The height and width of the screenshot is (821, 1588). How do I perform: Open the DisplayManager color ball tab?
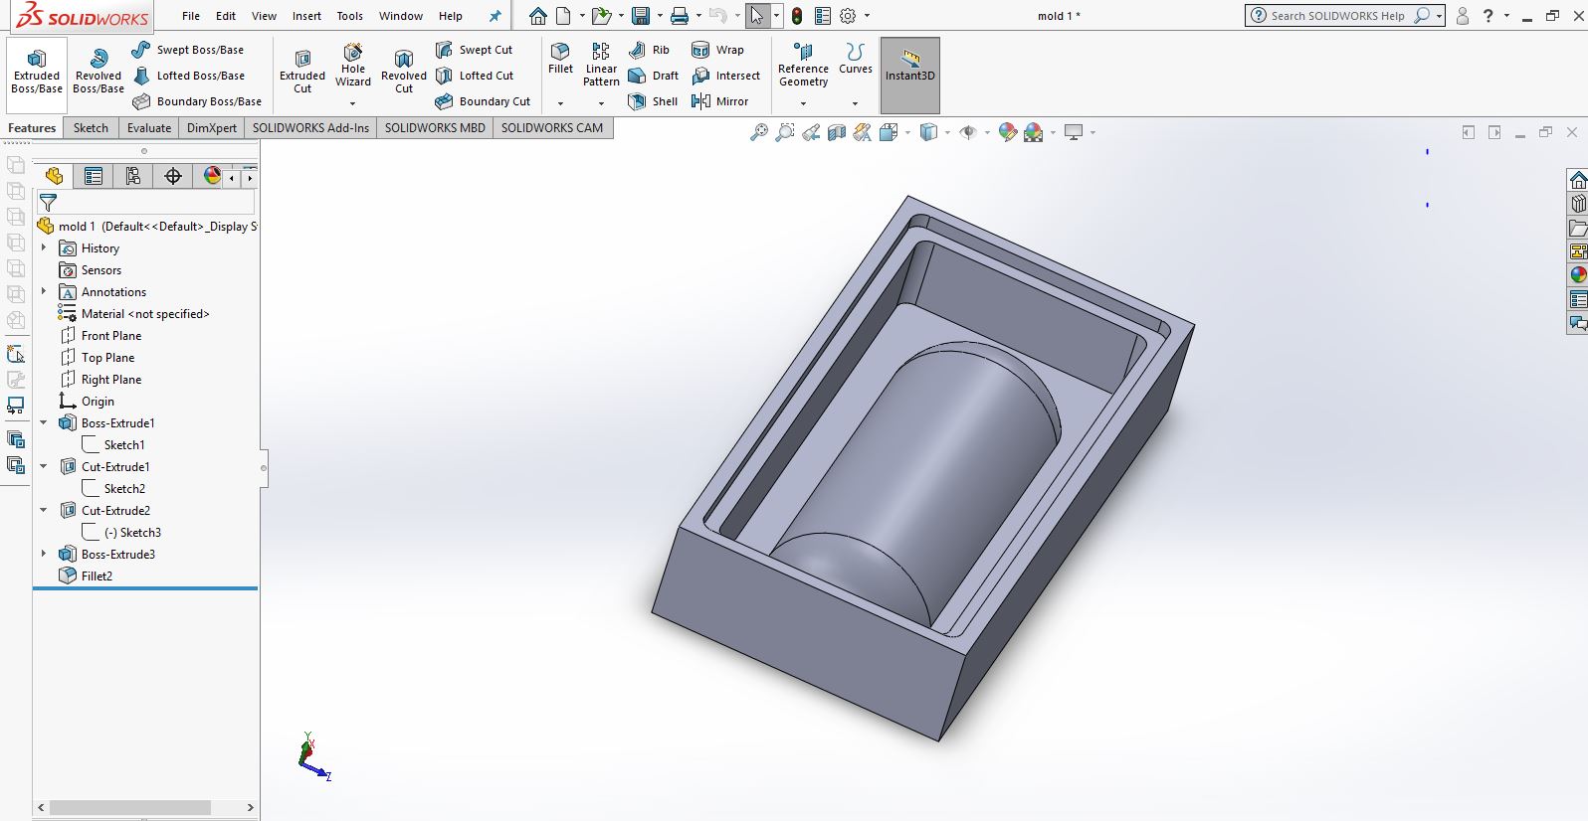click(x=212, y=176)
